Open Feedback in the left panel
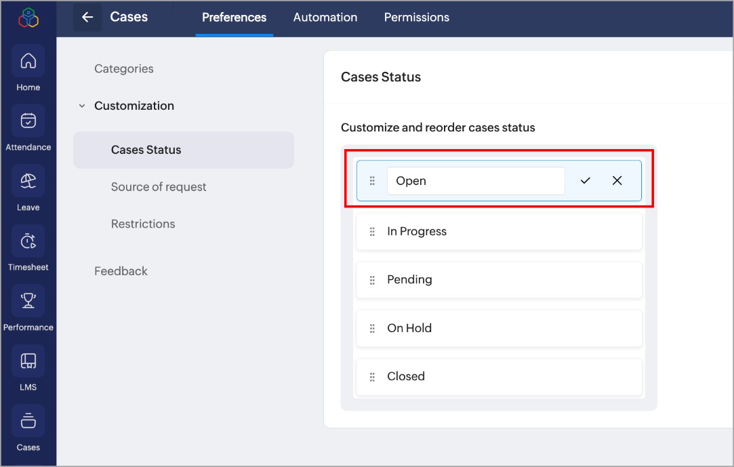 121,271
